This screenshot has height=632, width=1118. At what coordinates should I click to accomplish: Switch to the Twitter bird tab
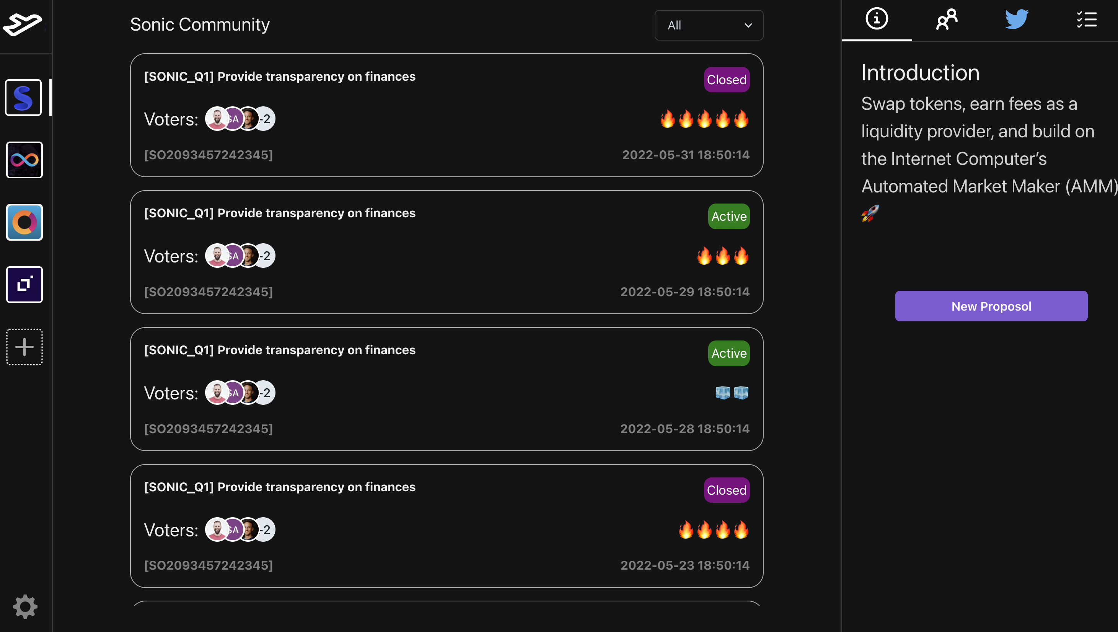point(1017,19)
